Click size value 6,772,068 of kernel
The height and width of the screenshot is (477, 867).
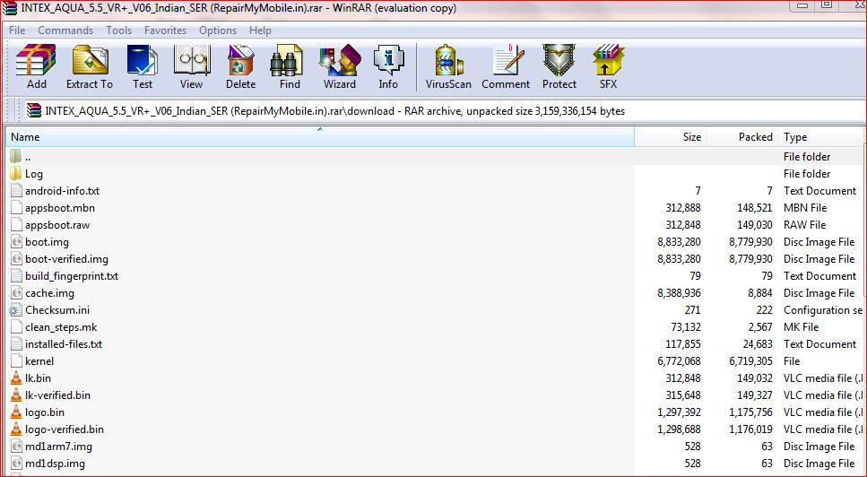click(x=679, y=361)
